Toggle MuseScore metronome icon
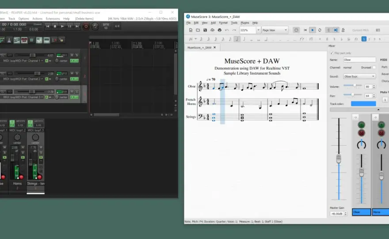The width and height of the screenshot is (389, 239). point(343,30)
